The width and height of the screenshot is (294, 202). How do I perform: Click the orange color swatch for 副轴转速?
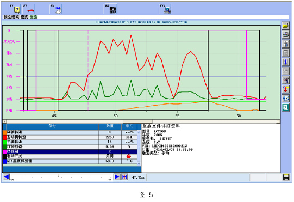tap(5, 132)
